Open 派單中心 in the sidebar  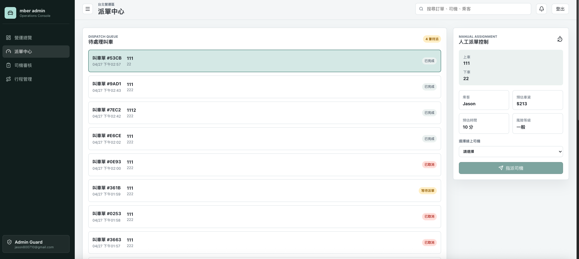pos(36,52)
